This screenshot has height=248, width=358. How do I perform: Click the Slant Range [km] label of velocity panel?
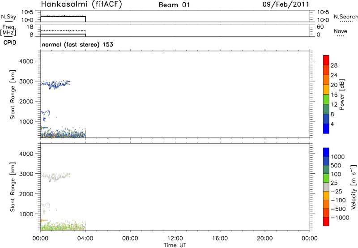13,187
